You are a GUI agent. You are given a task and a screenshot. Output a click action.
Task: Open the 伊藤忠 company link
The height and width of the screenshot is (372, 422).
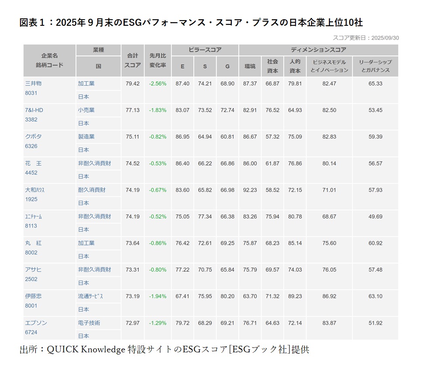[34, 296]
